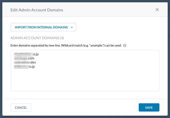Save the admin account domains
Screen dimensions: 170x118
pos(149,107)
